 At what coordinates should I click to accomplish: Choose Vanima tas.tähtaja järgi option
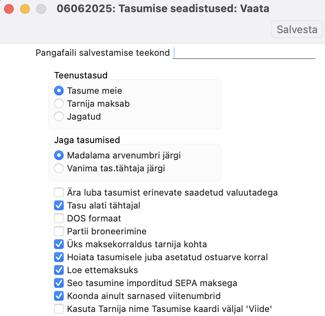(x=59, y=168)
